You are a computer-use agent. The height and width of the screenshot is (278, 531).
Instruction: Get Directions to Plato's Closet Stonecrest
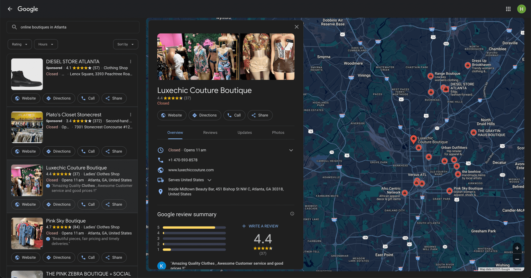pyautogui.click(x=59, y=152)
